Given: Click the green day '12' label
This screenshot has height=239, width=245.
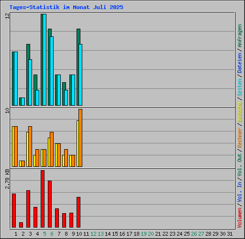Looking at the screenshot, I should pyautogui.click(x=93, y=234).
